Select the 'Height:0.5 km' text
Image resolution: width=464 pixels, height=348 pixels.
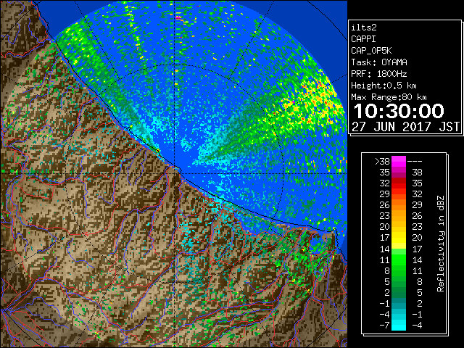[384, 86]
